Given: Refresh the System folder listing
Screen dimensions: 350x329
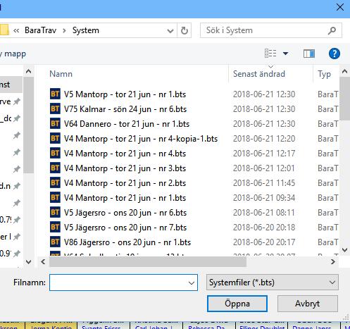Looking at the screenshot, I should coord(185,30).
